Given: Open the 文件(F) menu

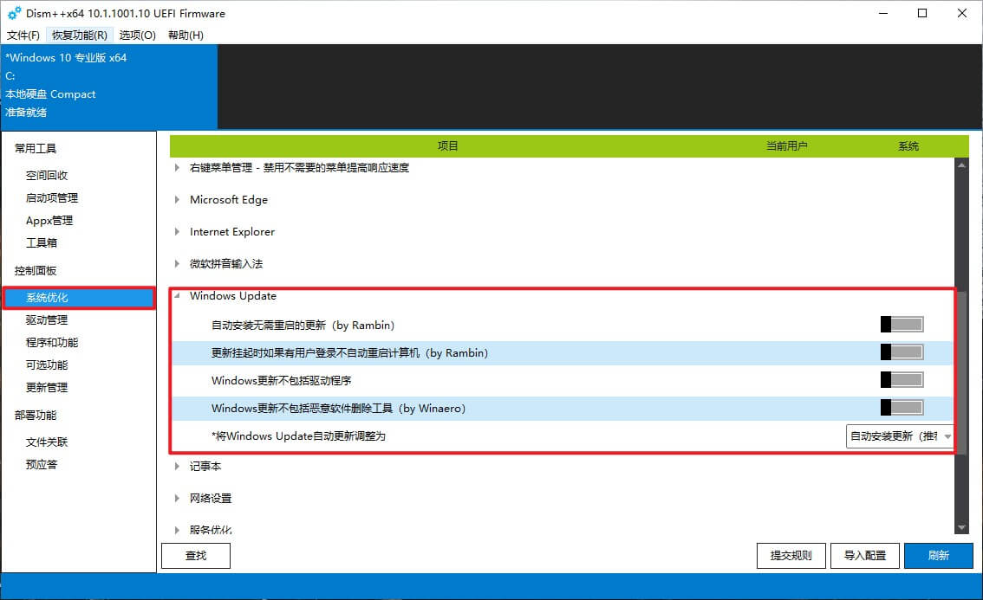Looking at the screenshot, I should [23, 35].
